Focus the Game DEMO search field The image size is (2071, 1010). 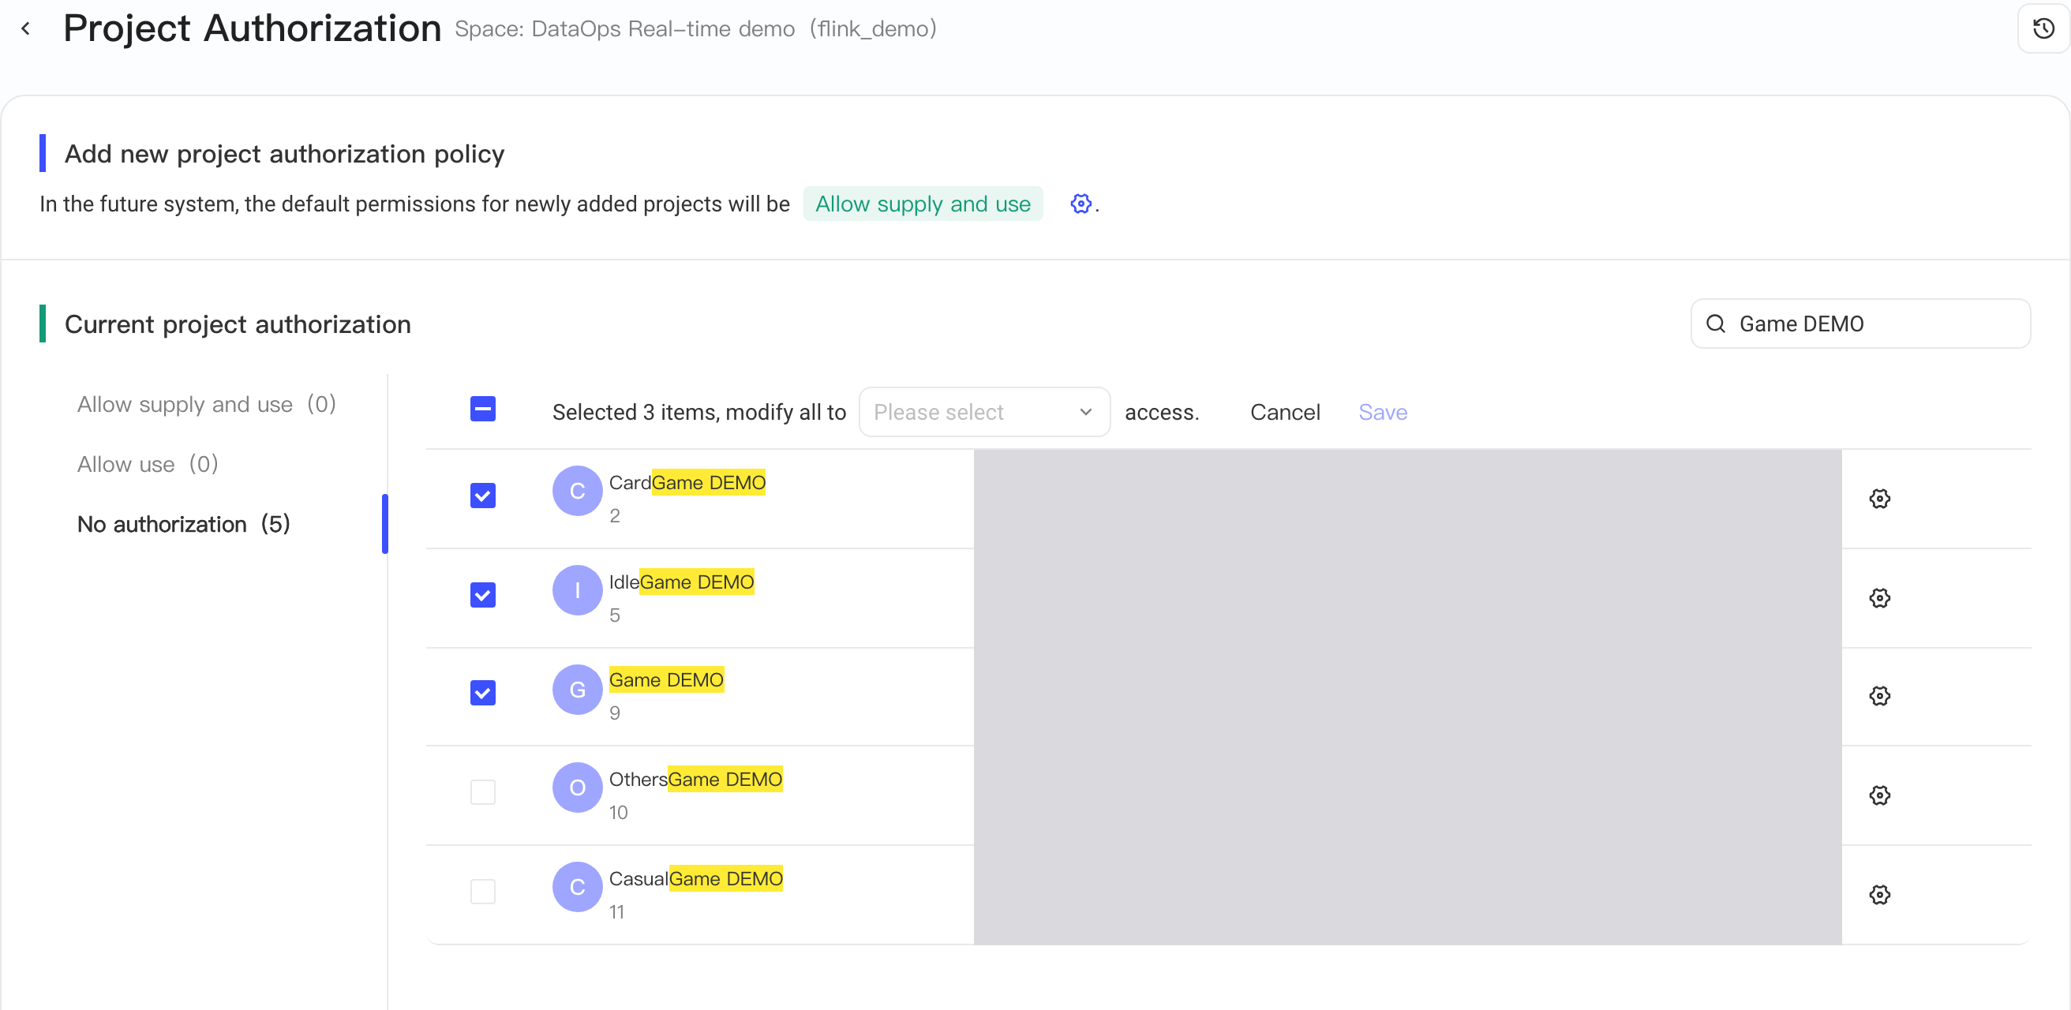(1860, 324)
